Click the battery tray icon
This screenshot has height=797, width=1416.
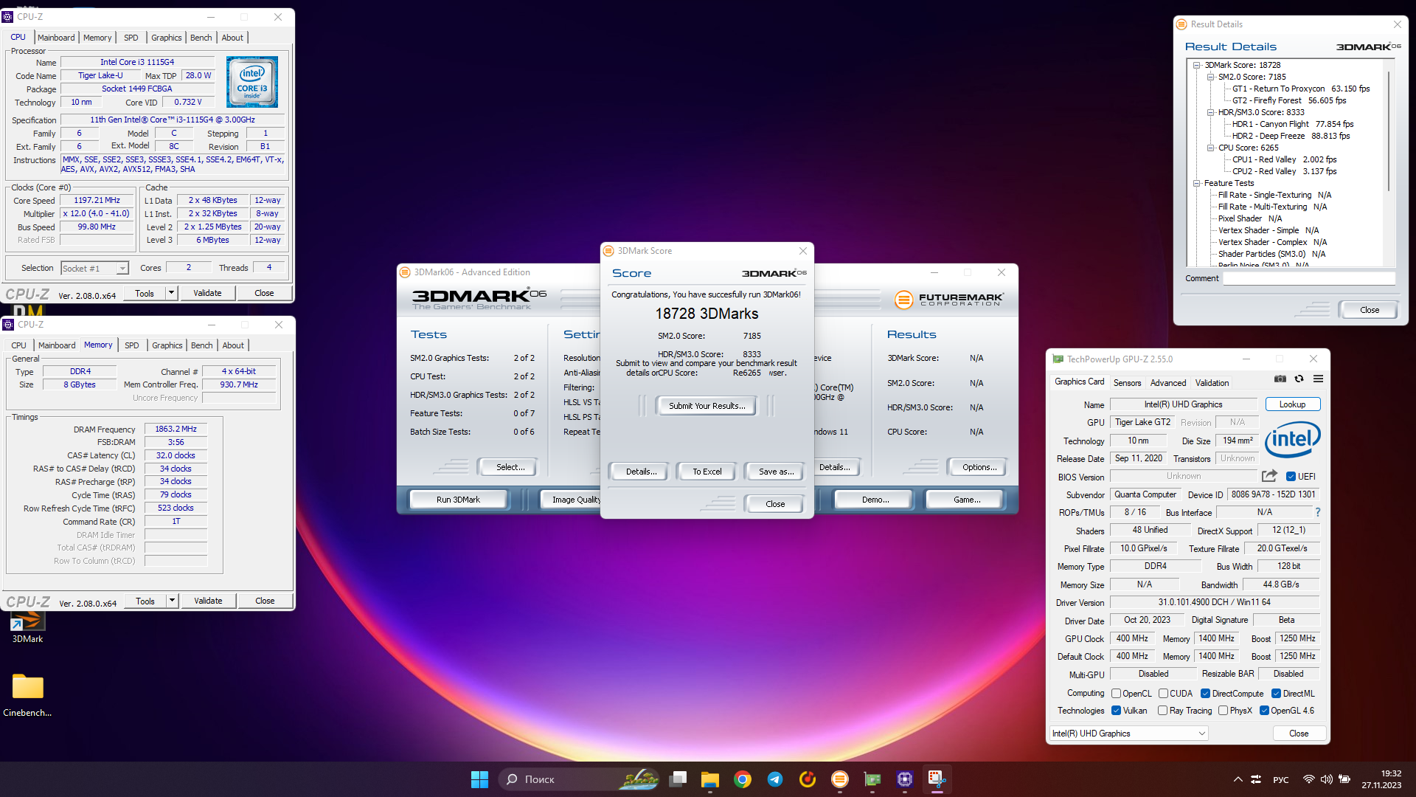point(1344,779)
